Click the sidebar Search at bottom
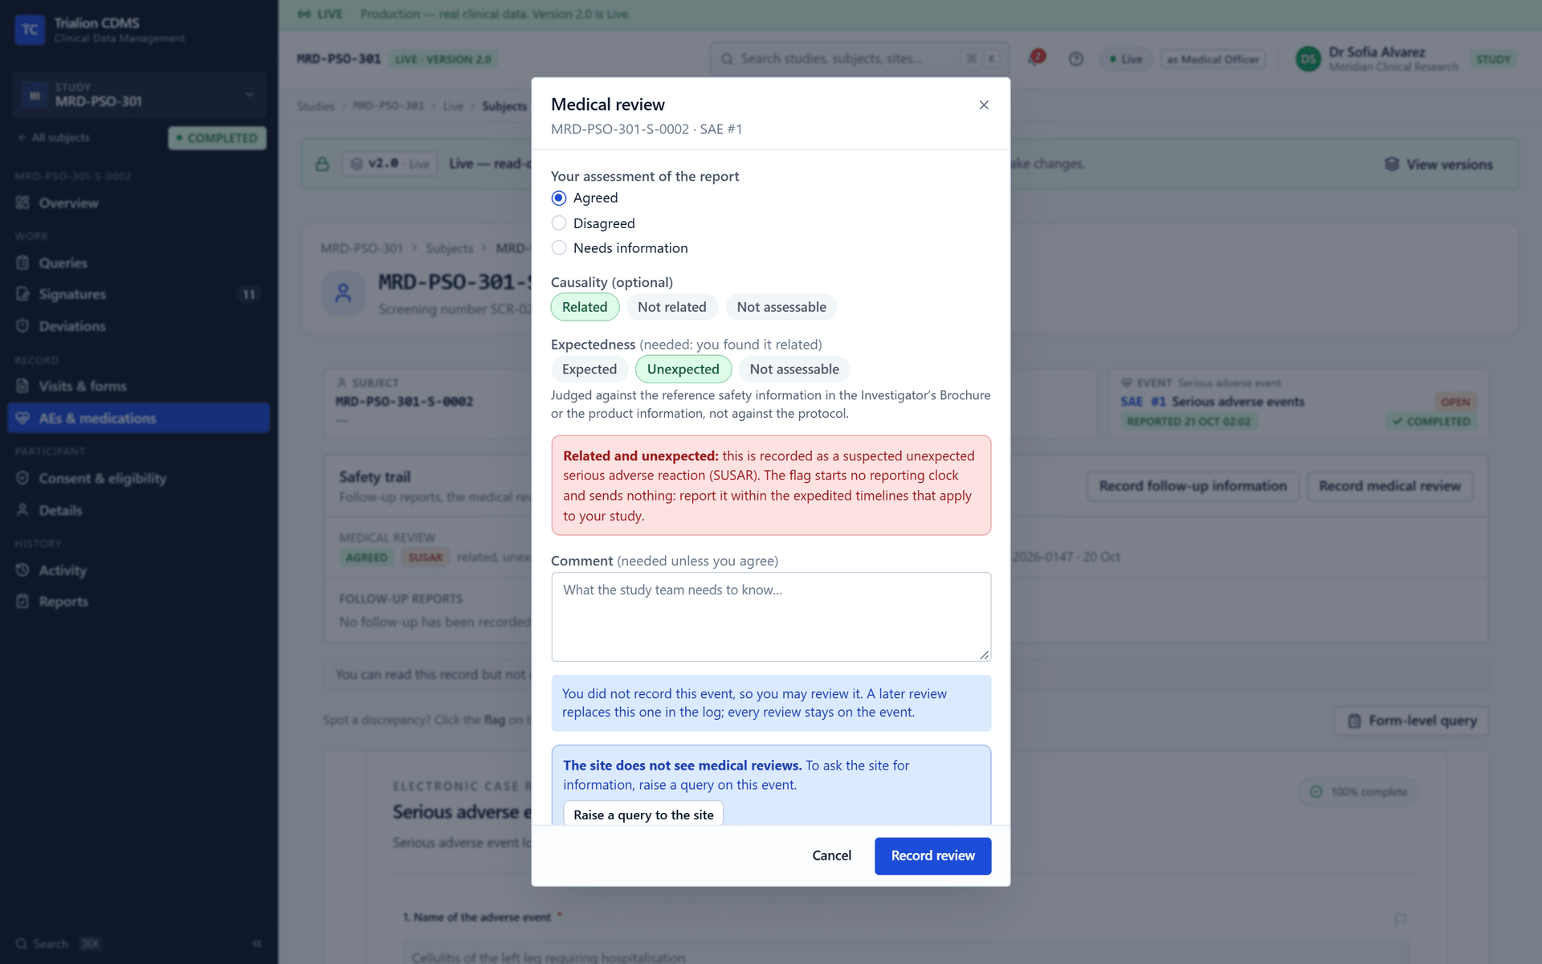Image resolution: width=1542 pixels, height=964 pixels. [x=59, y=944]
